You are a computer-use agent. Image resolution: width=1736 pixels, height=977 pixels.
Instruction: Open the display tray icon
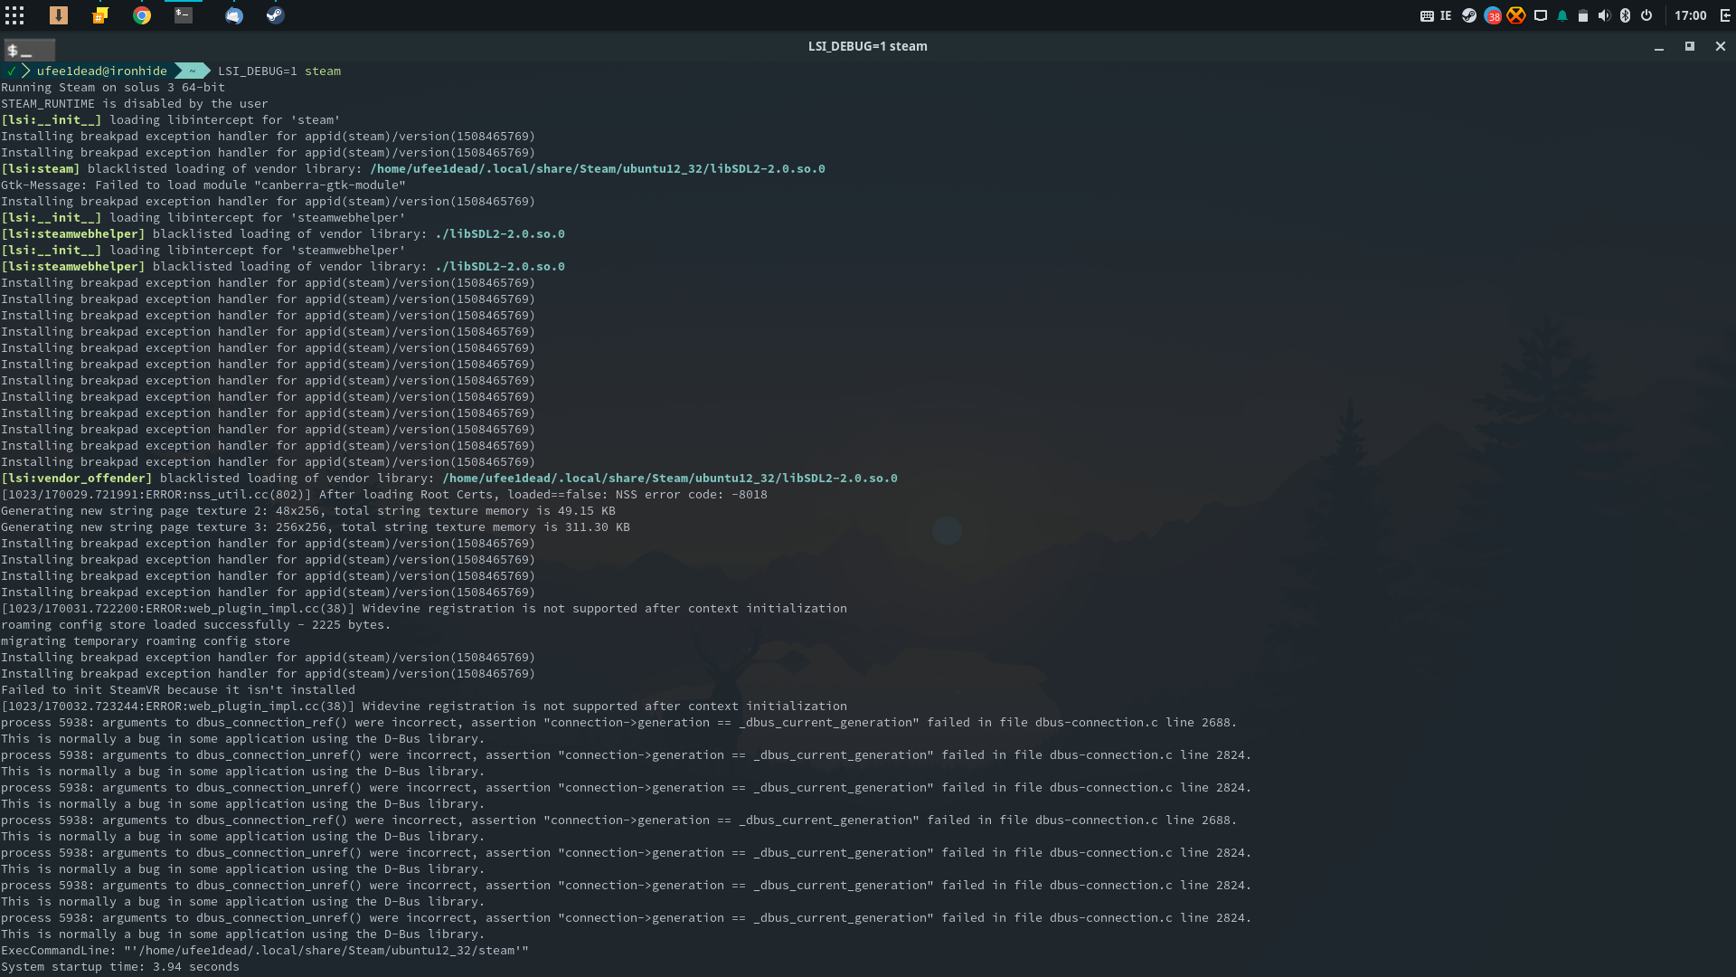[x=1541, y=15]
